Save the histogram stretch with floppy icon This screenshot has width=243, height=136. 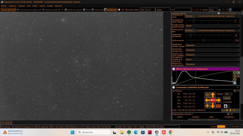pyautogui.click(x=235, y=83)
